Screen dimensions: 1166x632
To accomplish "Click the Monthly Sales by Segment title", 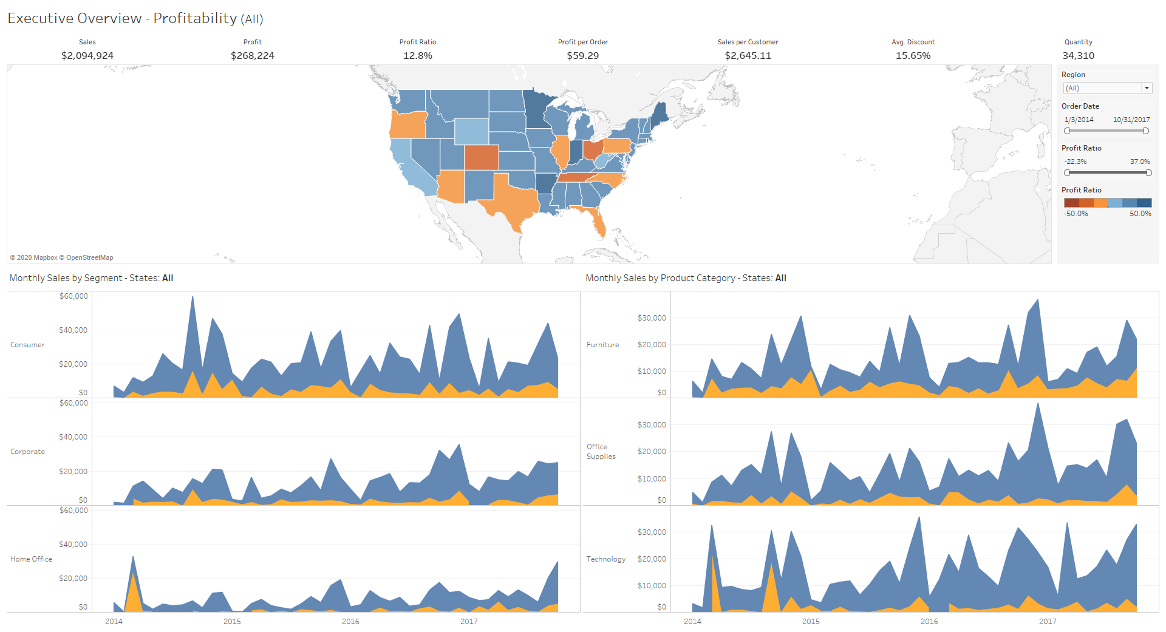I will (91, 278).
